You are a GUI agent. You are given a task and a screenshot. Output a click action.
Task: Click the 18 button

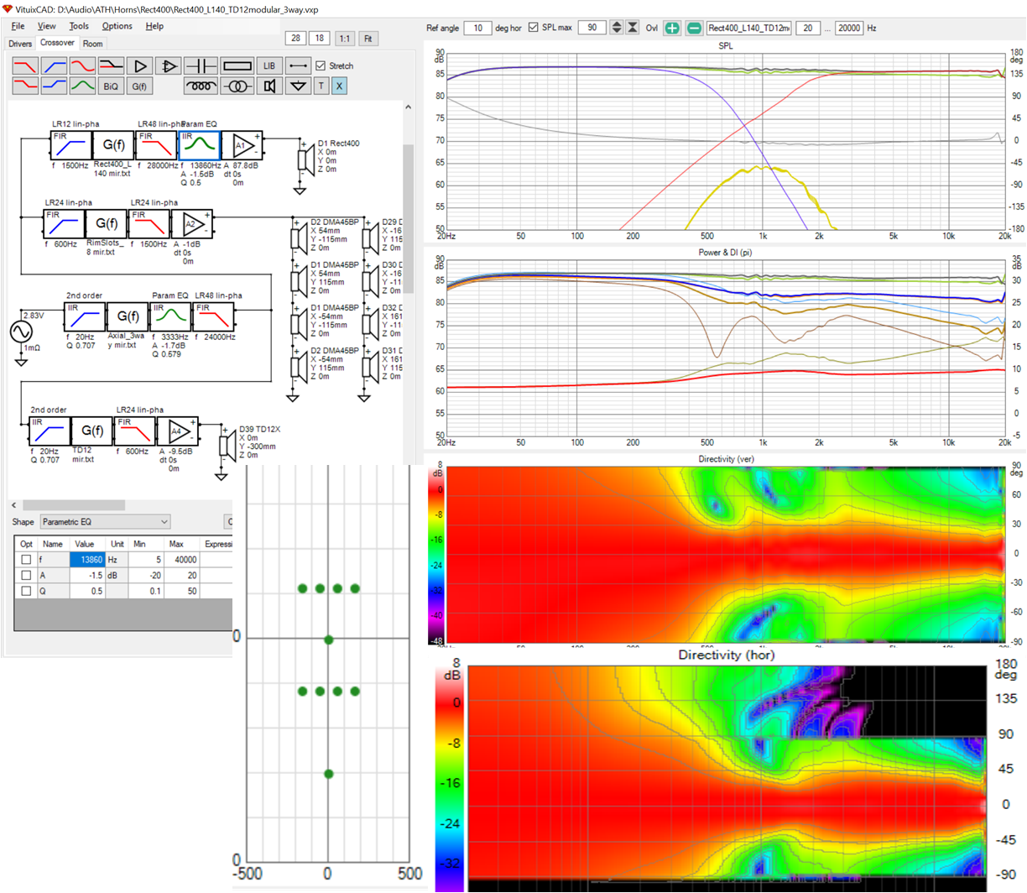319,38
